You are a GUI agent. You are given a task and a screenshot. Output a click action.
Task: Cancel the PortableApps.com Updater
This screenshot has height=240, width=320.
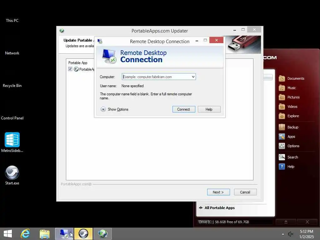click(x=245, y=192)
